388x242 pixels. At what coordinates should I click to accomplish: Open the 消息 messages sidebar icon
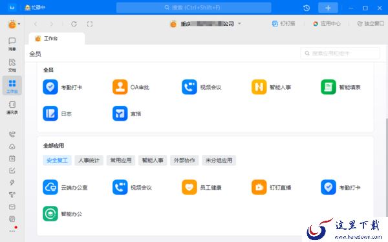point(12,44)
